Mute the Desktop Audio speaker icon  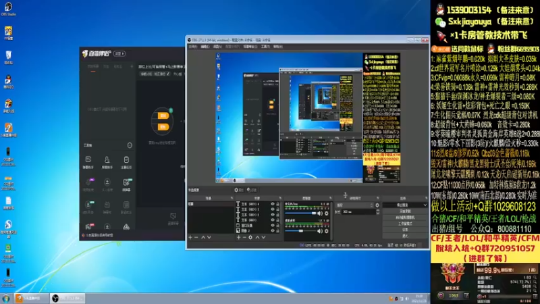(320, 231)
